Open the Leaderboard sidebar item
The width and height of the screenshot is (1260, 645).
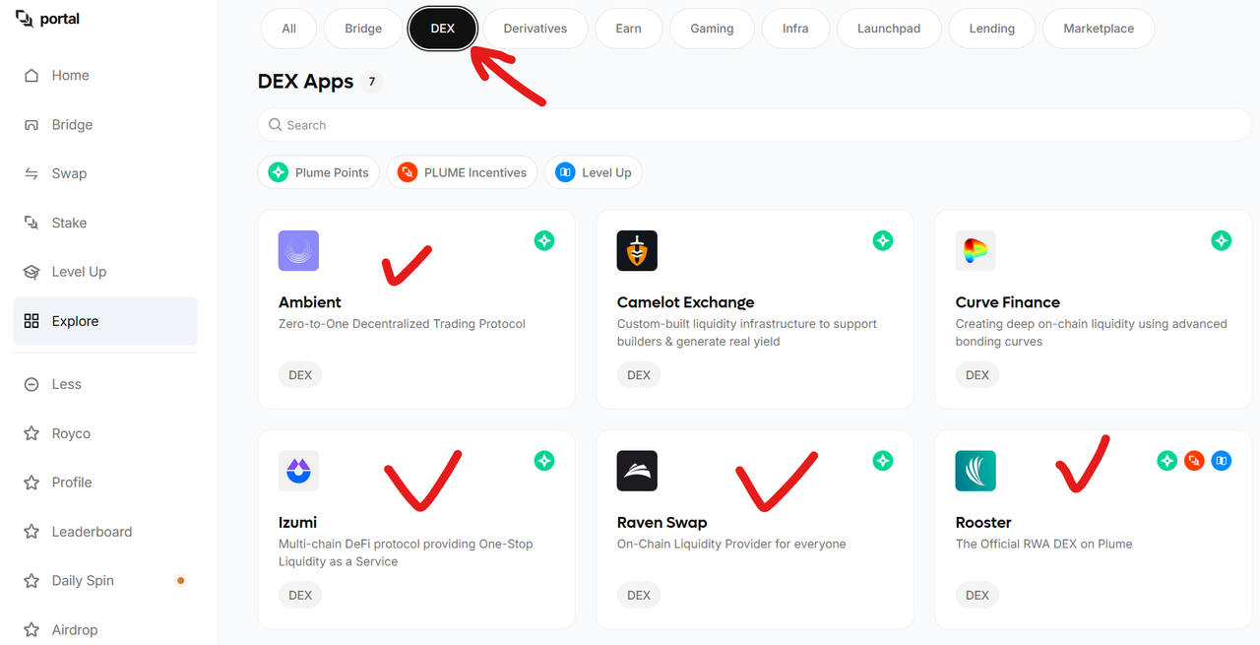[105, 532]
